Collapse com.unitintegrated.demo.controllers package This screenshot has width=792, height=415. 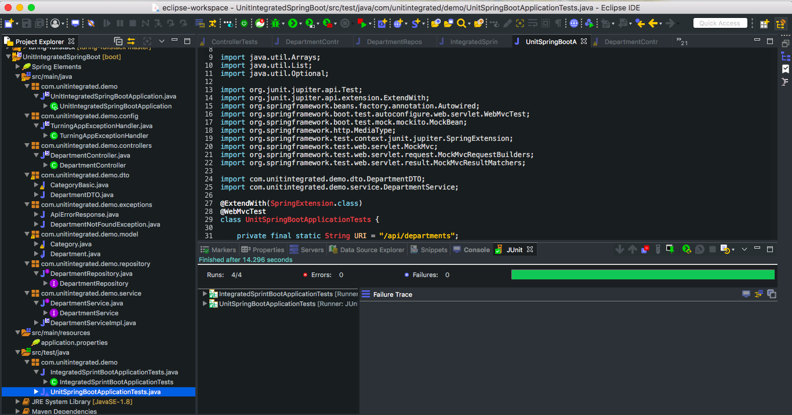coord(27,145)
